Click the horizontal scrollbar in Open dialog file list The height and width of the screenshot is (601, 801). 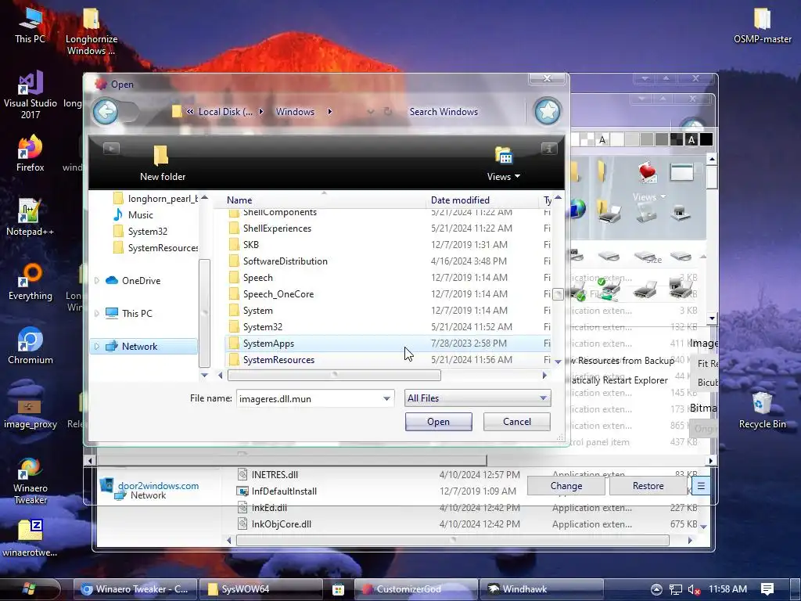334,375
